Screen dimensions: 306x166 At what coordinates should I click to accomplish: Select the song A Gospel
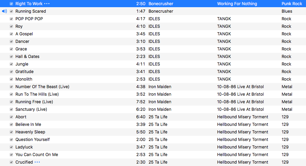point(24,34)
